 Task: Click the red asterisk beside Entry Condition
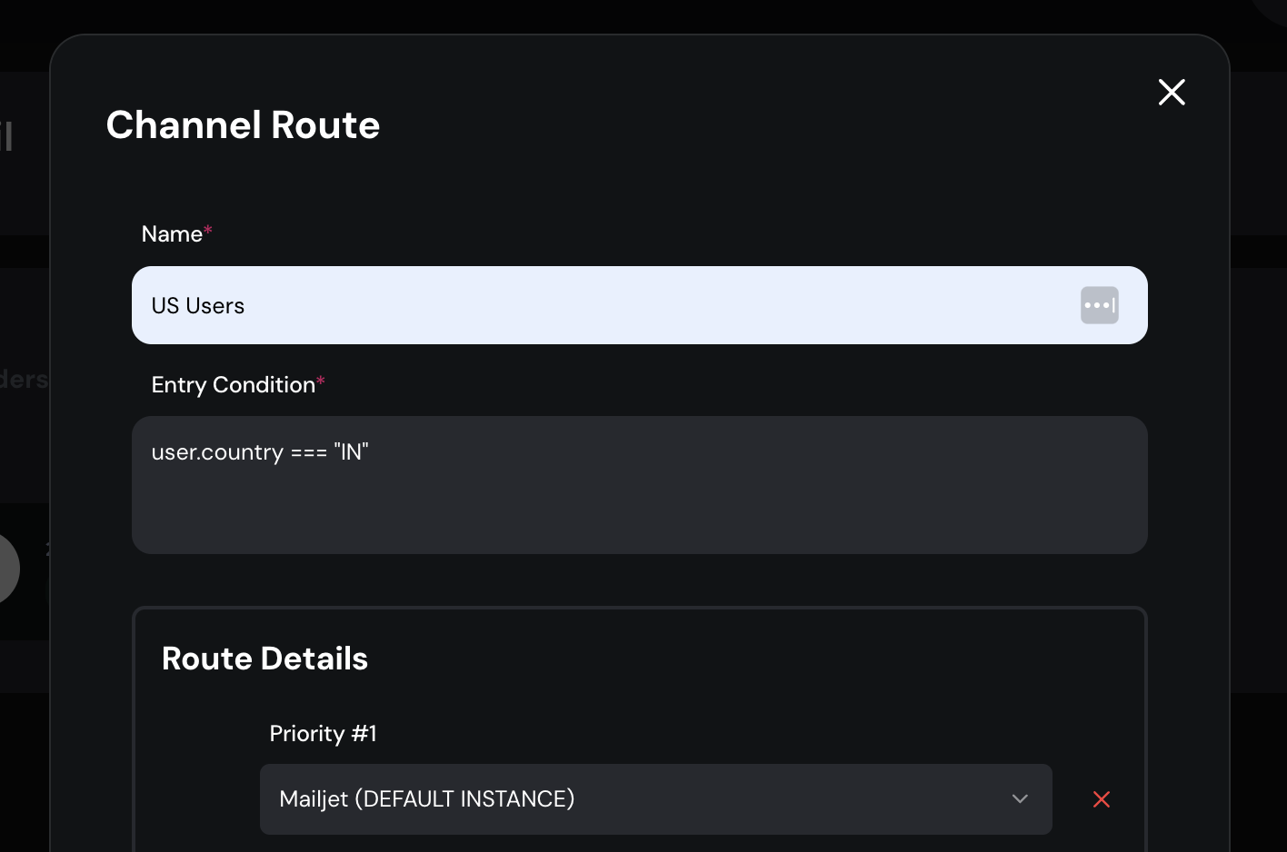pyautogui.click(x=321, y=381)
